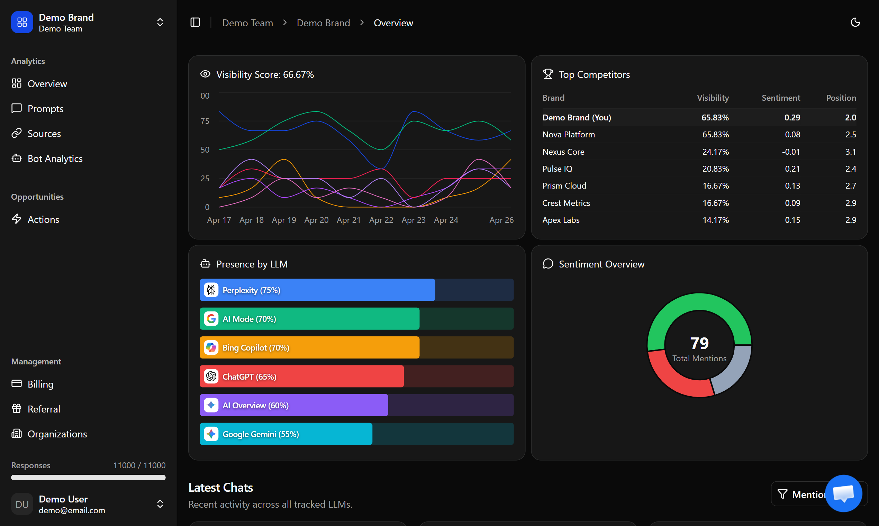The width and height of the screenshot is (879, 526).
Task: Select the Nova Platform competitor row
Action: point(699,135)
